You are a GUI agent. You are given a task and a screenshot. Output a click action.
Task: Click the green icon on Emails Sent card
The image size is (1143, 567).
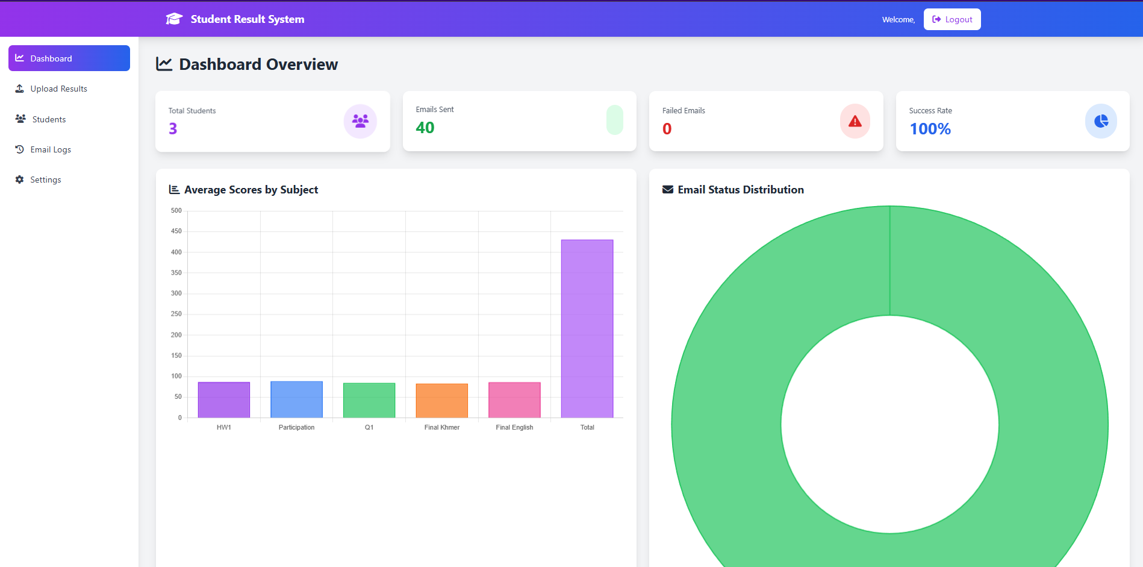(614, 120)
